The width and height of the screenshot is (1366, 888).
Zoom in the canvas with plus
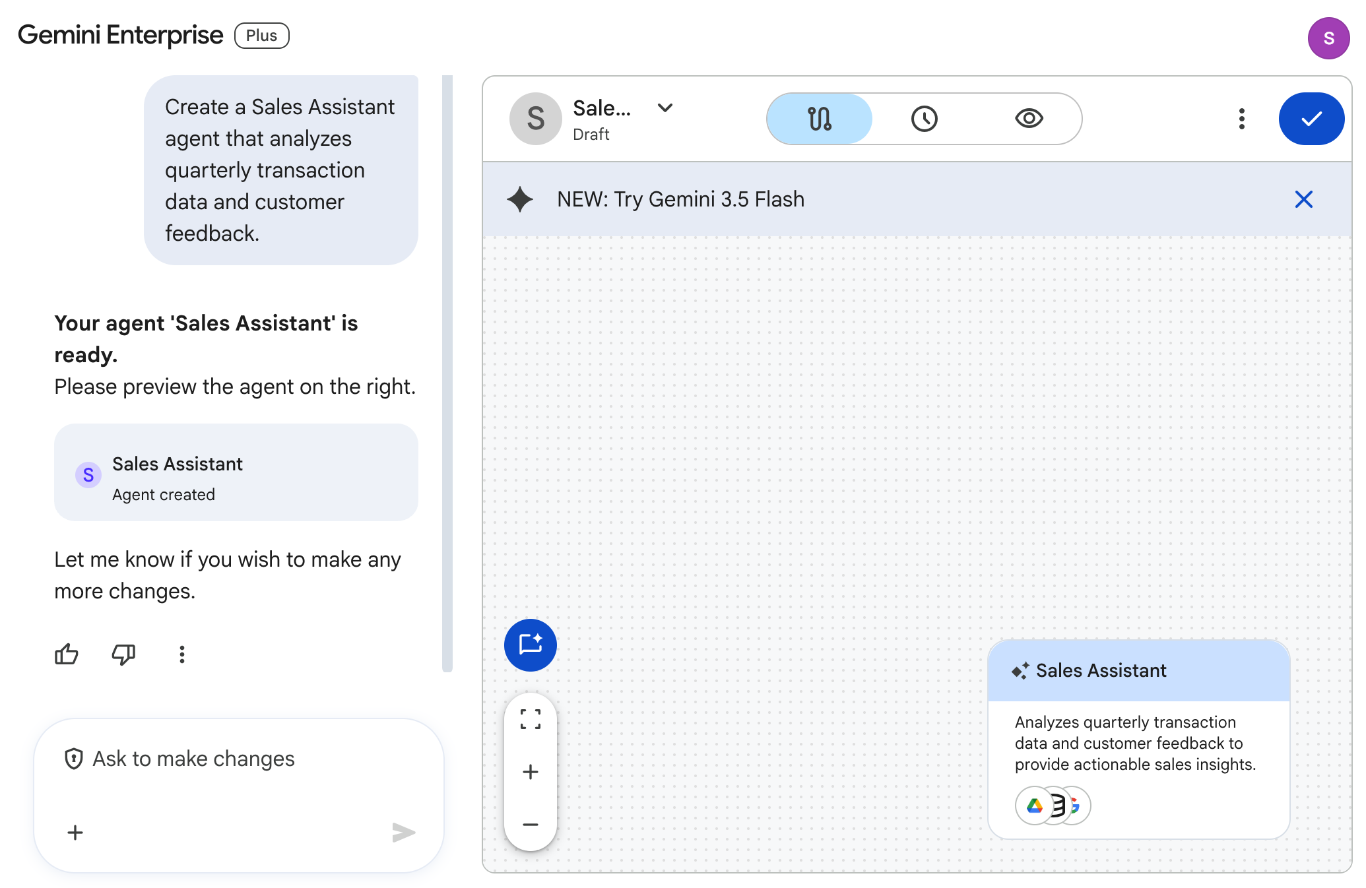(531, 772)
